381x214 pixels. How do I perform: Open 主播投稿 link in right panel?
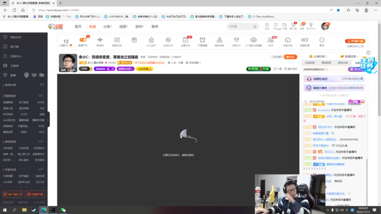point(318,57)
